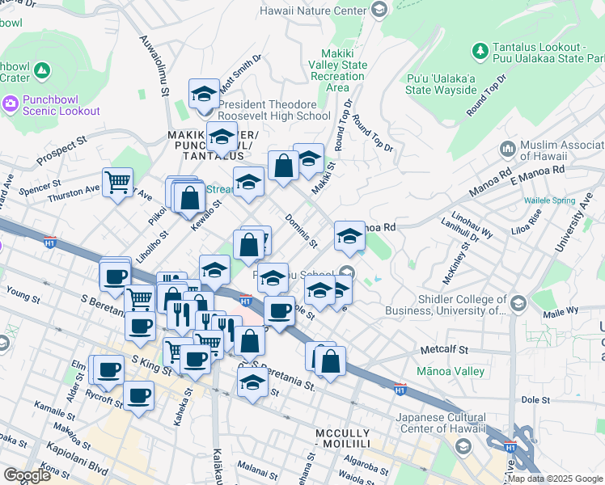Open the Punchbowl Scenic Lookout camera pin
605x485 pixels.
(10, 104)
